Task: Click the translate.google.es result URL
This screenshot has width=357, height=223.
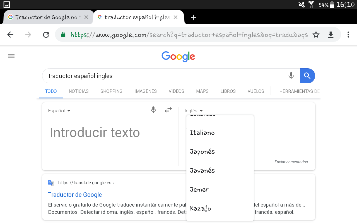Action: pyautogui.click(x=88, y=183)
